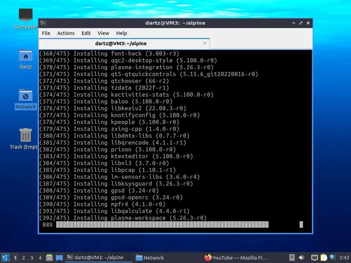Click the terminal cursor block
This screenshot has width=351, height=263.
[301, 225]
